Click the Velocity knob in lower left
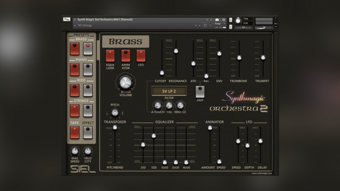This screenshot has width=340, height=191. [x=87, y=151]
